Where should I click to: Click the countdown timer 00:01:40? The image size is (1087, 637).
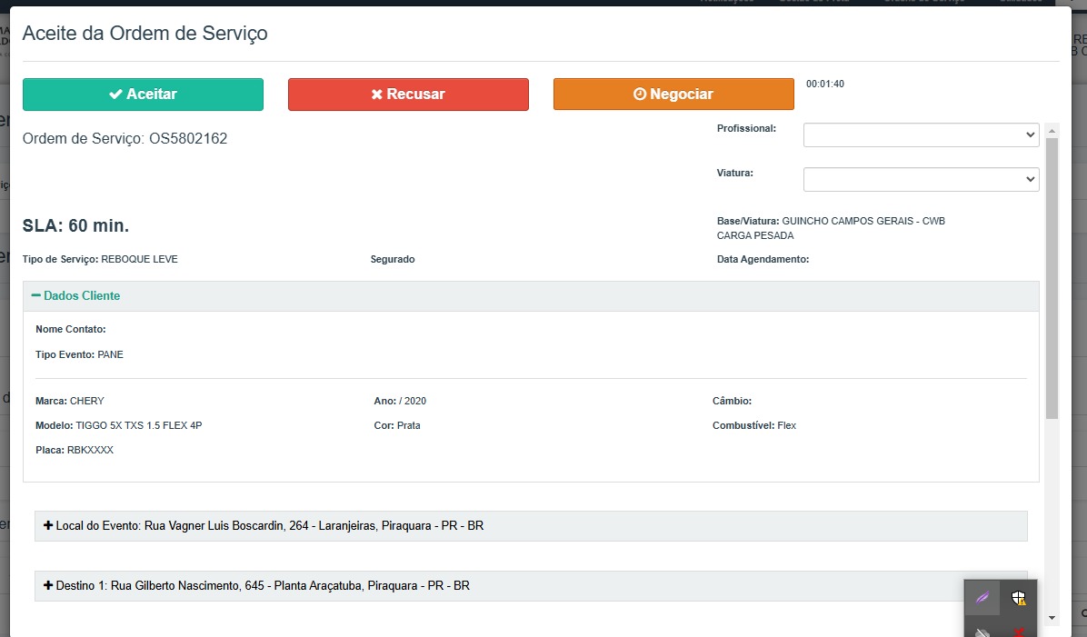coord(825,84)
